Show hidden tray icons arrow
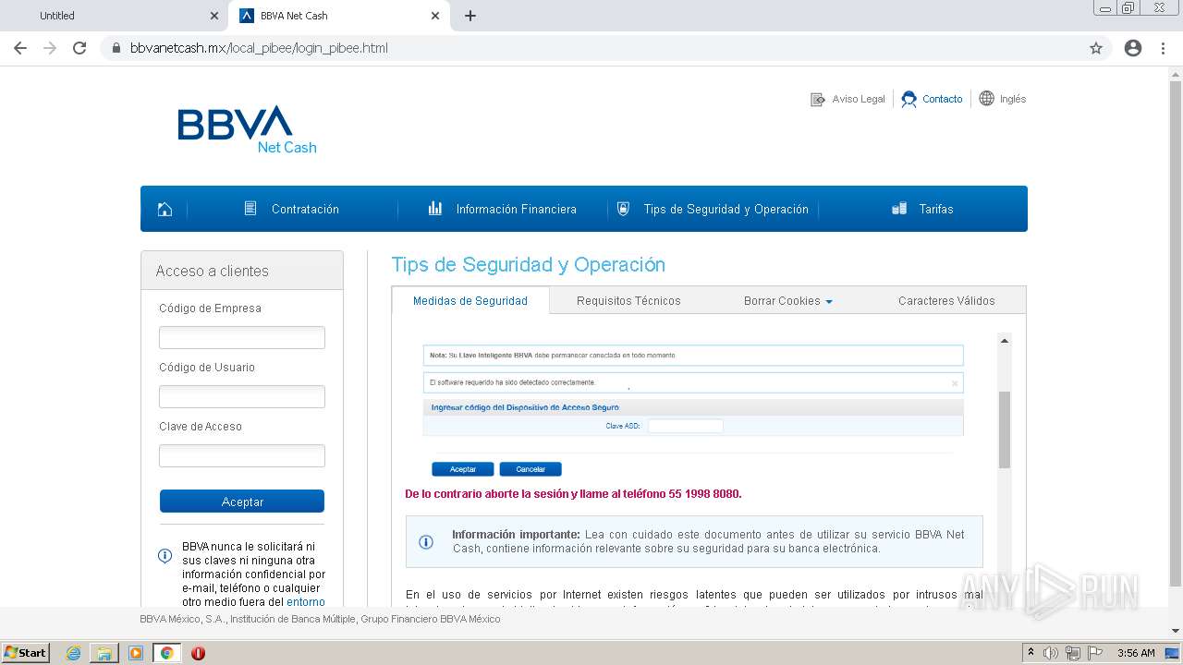 (x=1031, y=653)
